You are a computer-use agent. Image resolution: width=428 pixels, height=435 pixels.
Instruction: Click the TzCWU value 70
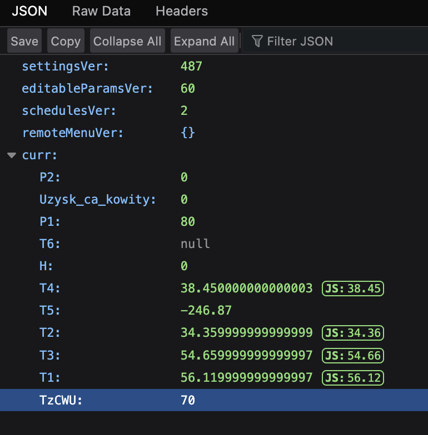pos(188,400)
